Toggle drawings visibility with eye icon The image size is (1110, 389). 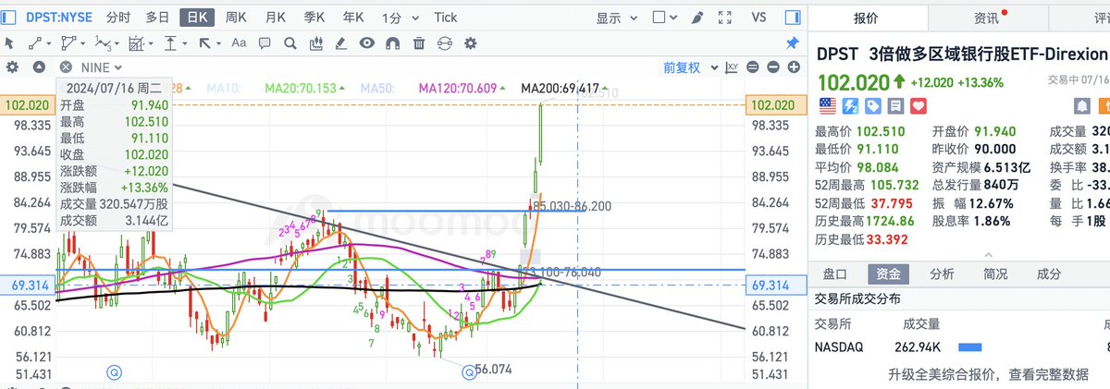367,43
